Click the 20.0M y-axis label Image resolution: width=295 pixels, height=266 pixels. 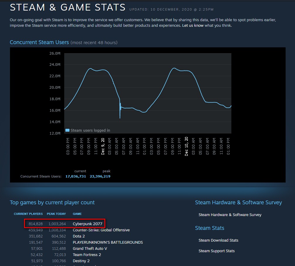55,88
